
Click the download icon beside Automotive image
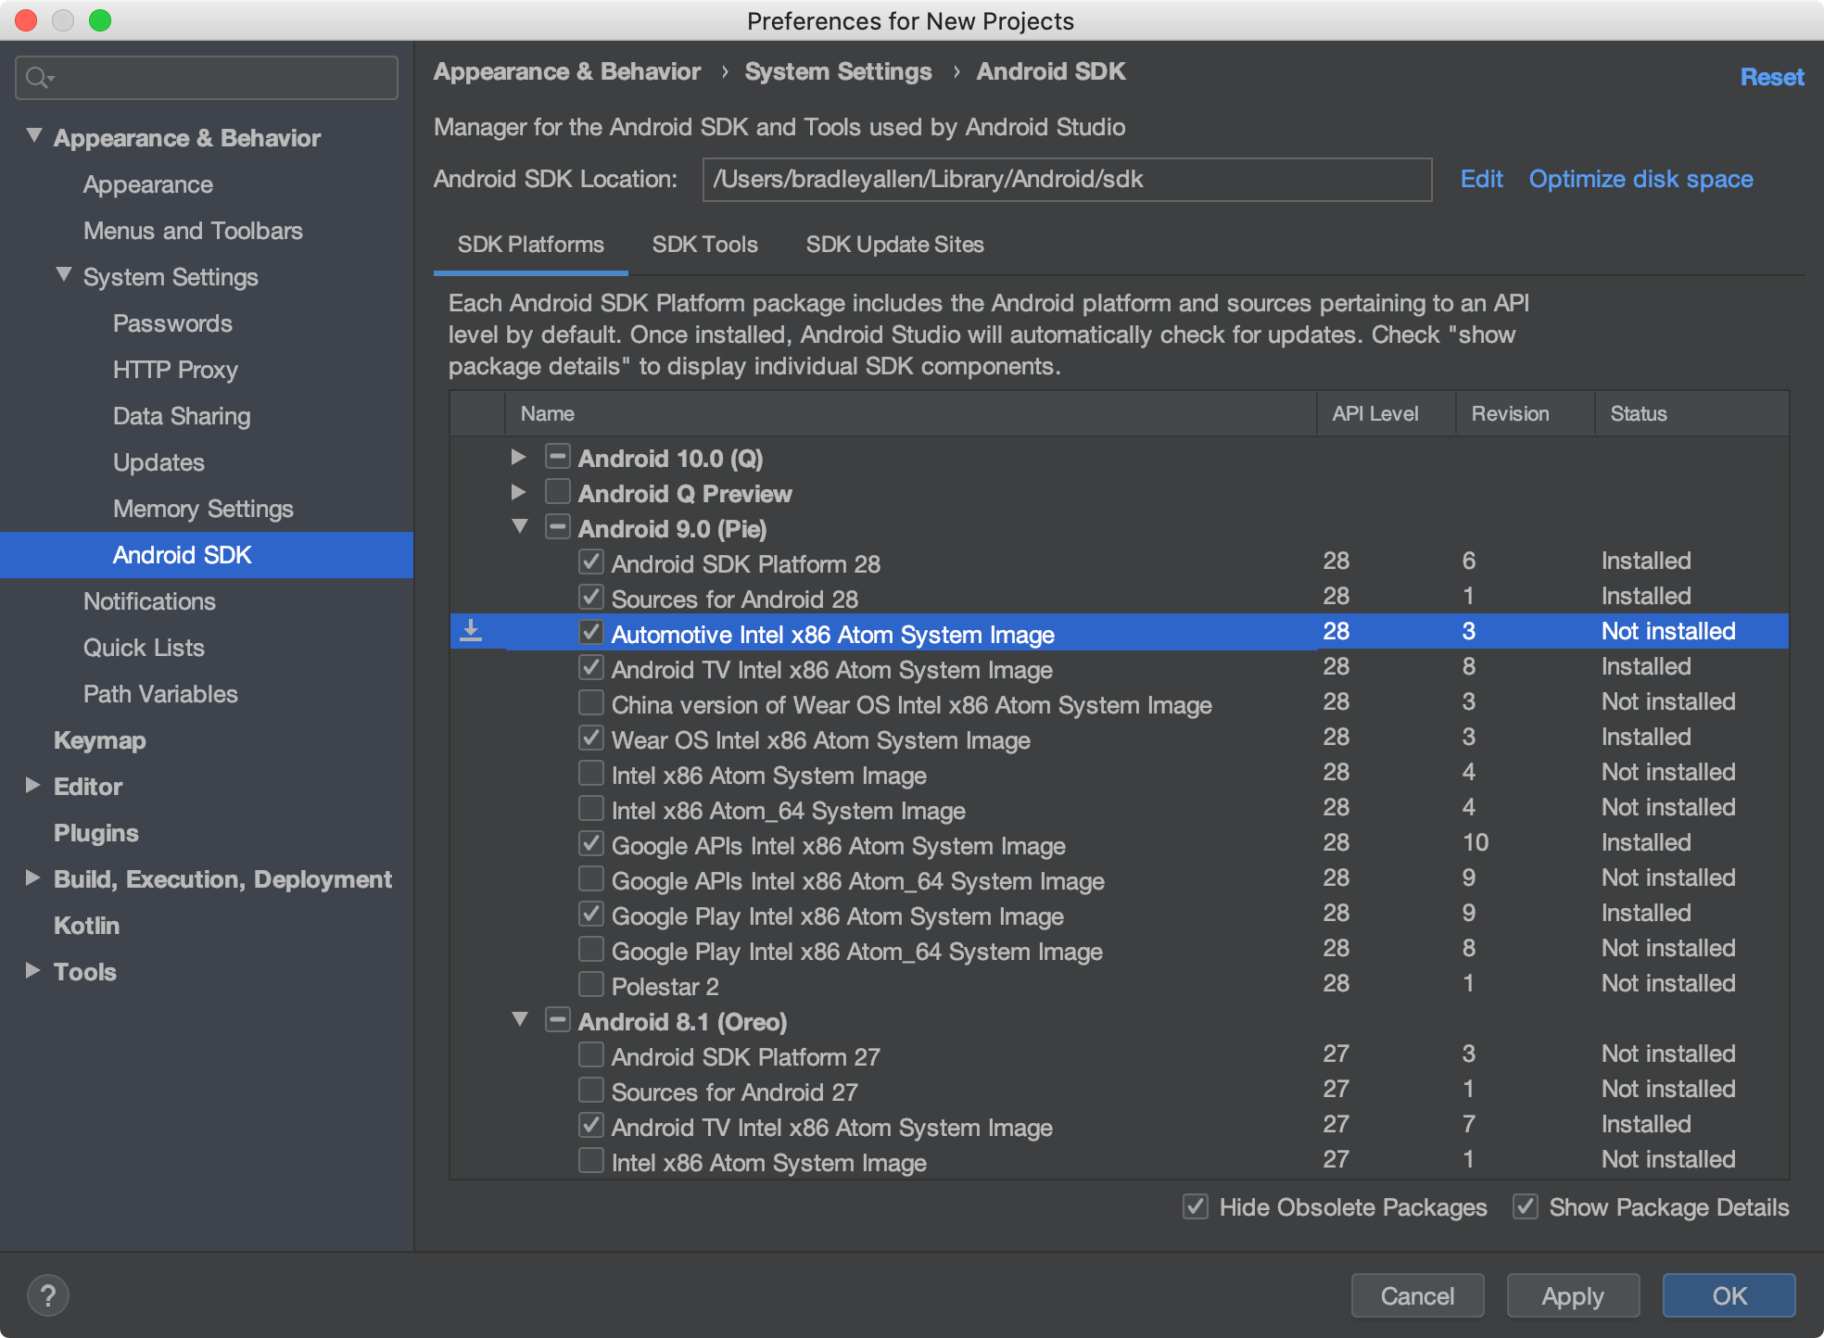471,631
